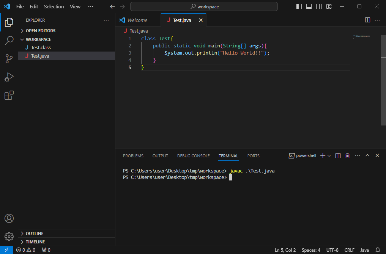The width and height of the screenshot is (386, 254).
Task: Go forward with the right arrow
Action: pyautogui.click(x=122, y=7)
